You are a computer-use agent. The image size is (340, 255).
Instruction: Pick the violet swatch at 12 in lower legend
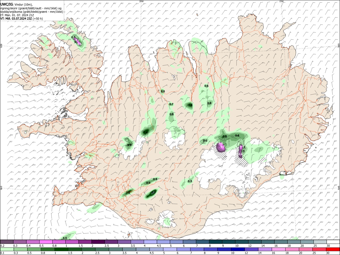pos(251,249)
